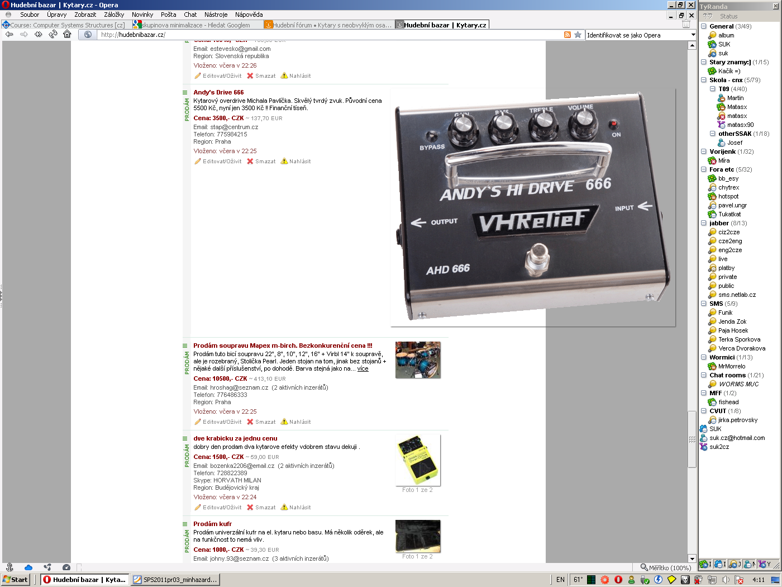
Task: Open the 'Prodám soupravu Mapex m-birch' listing
Action: coord(282,345)
